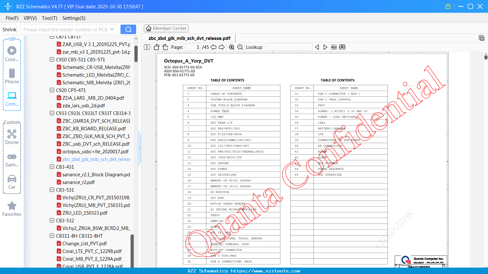This screenshot has width=488, height=274.
Task: Click the restore panel icon at document top right
Action: coord(482,38)
